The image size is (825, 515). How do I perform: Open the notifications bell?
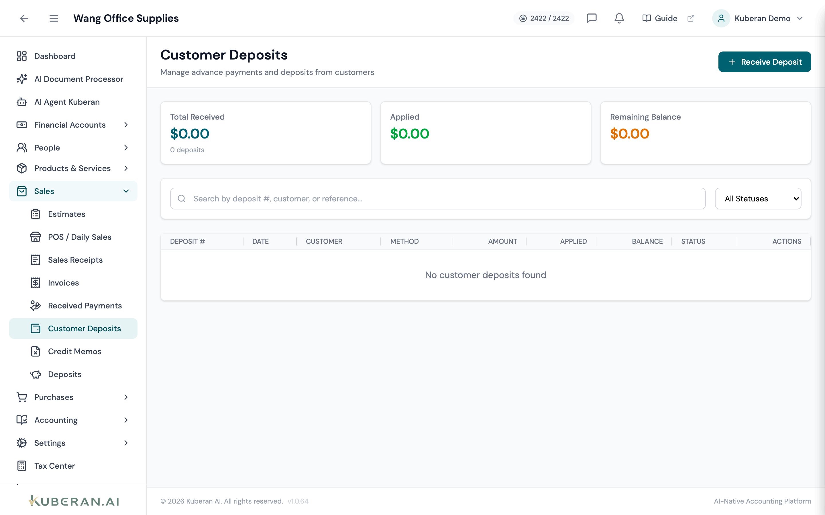(619, 18)
